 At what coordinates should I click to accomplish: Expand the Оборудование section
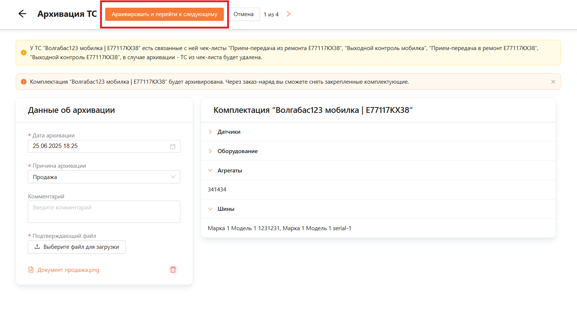point(210,151)
